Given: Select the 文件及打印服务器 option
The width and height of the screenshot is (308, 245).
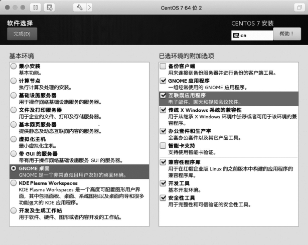Looking at the screenshot, I should [x=14, y=110].
